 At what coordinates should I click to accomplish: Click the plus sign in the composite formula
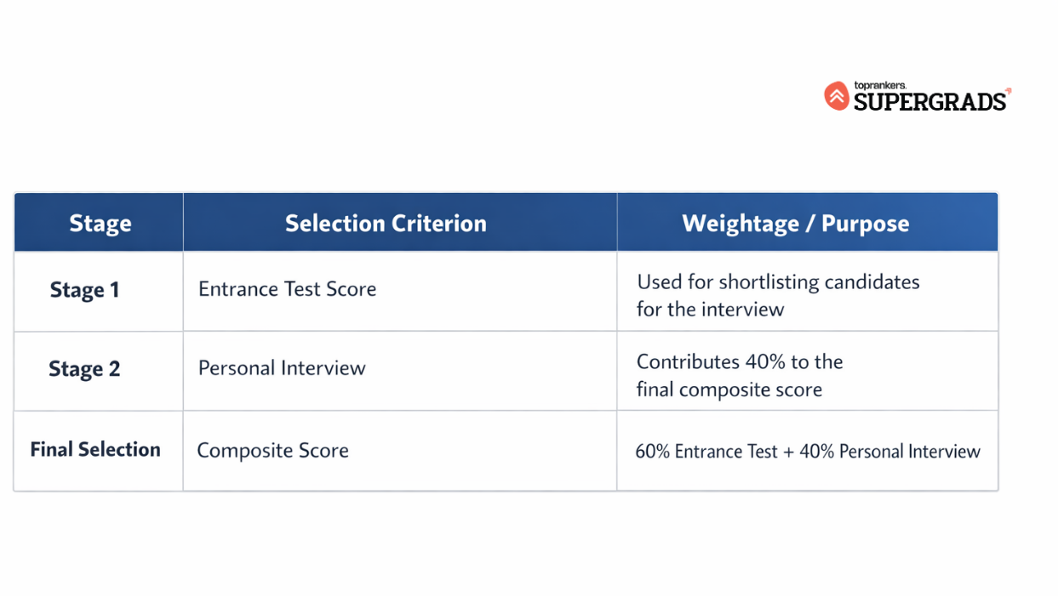[x=788, y=452]
